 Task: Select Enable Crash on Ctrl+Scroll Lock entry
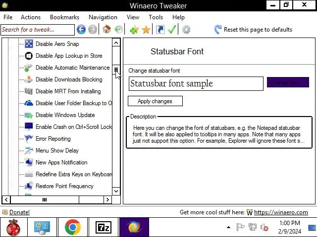click(x=74, y=127)
